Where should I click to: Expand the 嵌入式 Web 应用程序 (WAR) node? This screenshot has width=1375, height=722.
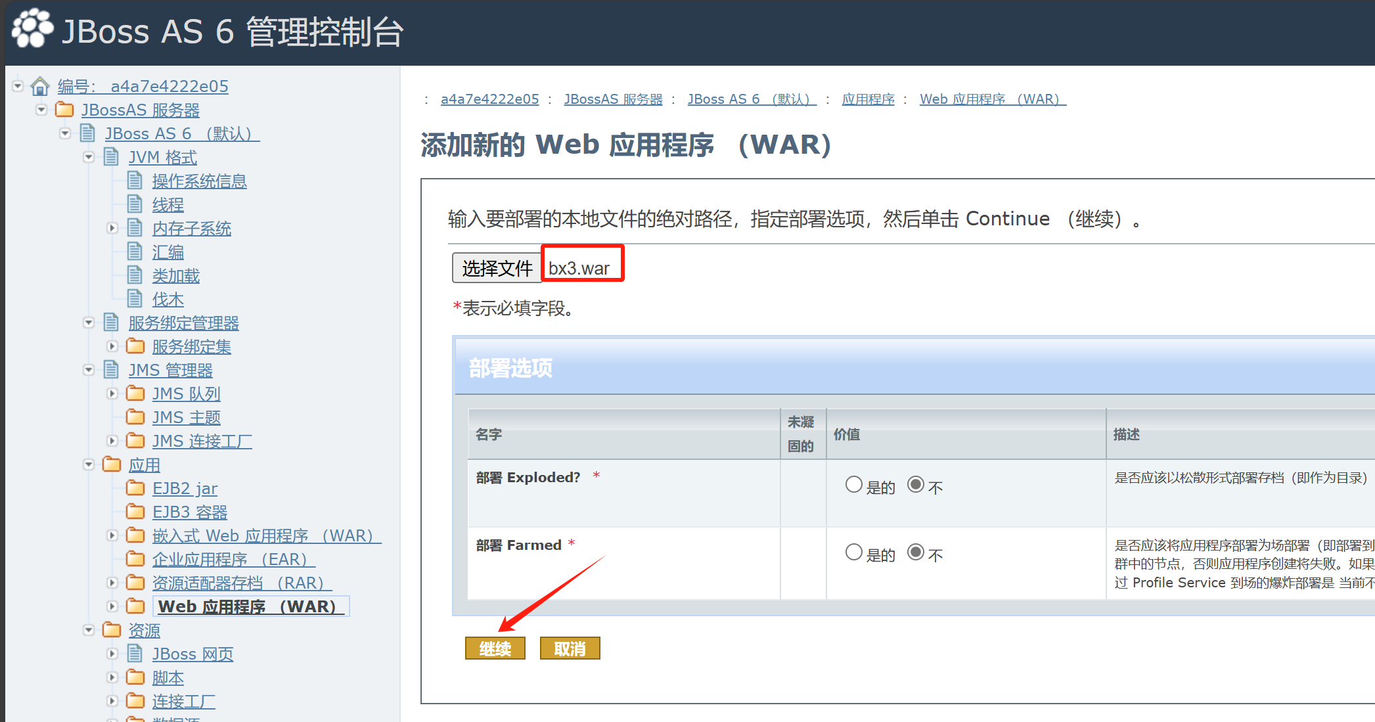(112, 535)
